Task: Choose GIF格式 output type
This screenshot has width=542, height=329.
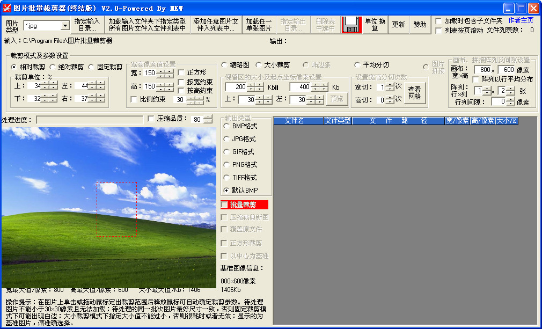Action: click(226, 152)
